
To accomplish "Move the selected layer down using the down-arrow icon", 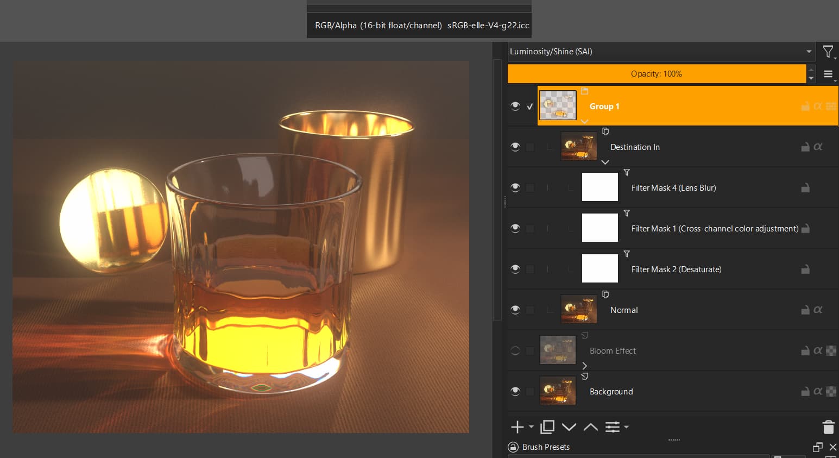I will [x=569, y=427].
